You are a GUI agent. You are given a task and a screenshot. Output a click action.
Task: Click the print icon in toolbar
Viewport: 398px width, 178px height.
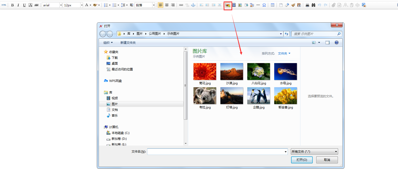pos(307,5)
